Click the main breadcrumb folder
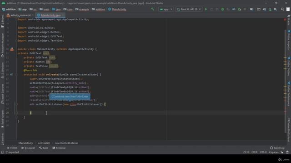 pos(45,9)
